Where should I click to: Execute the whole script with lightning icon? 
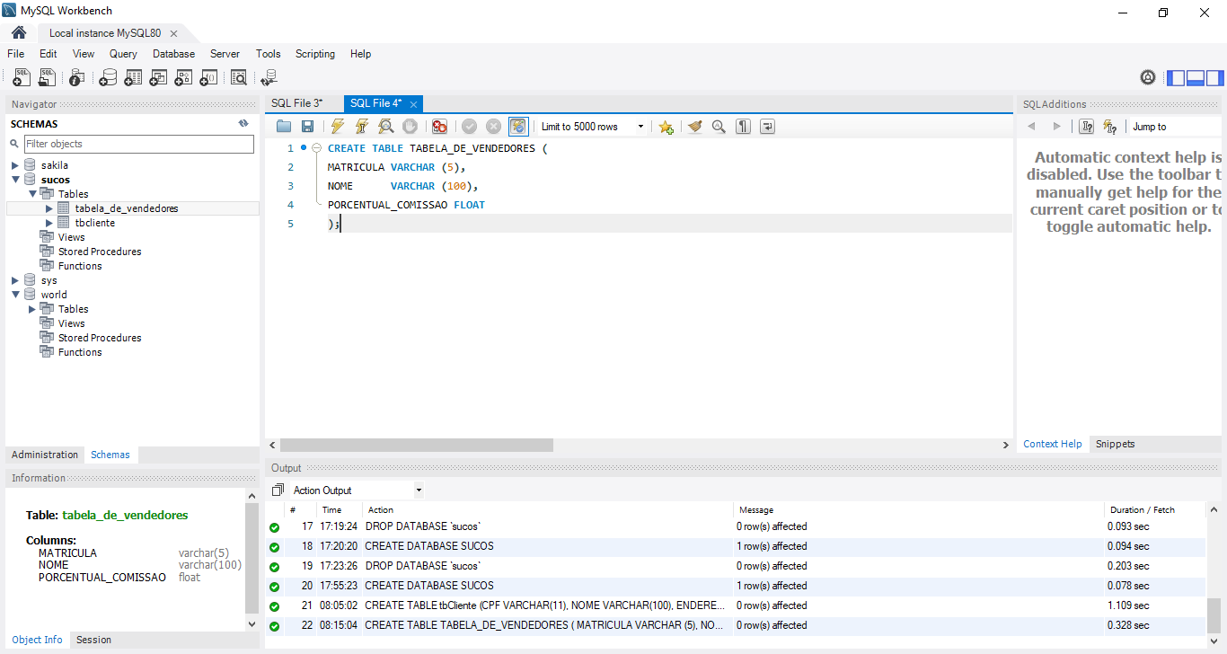click(337, 127)
